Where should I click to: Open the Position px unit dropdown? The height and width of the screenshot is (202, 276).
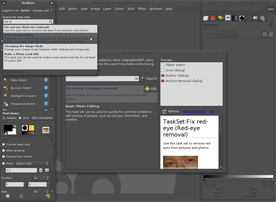(x=41, y=178)
